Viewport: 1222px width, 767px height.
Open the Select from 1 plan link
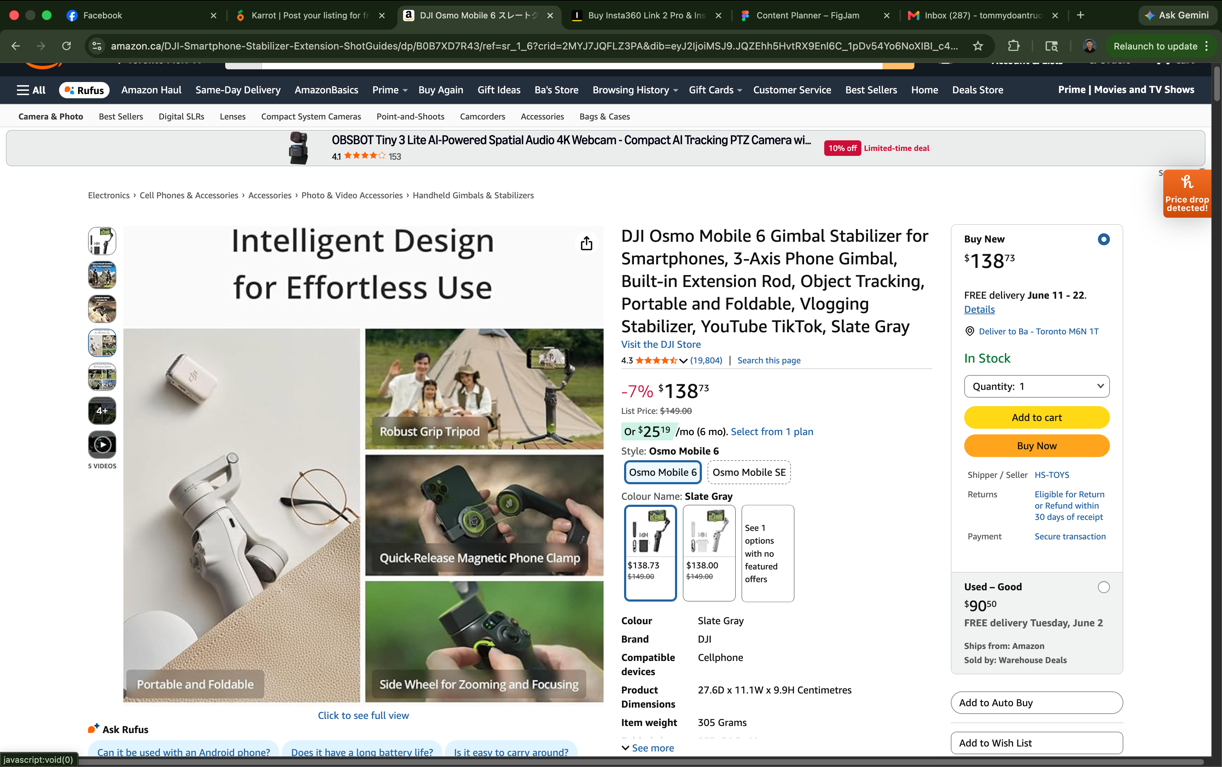[772, 432]
